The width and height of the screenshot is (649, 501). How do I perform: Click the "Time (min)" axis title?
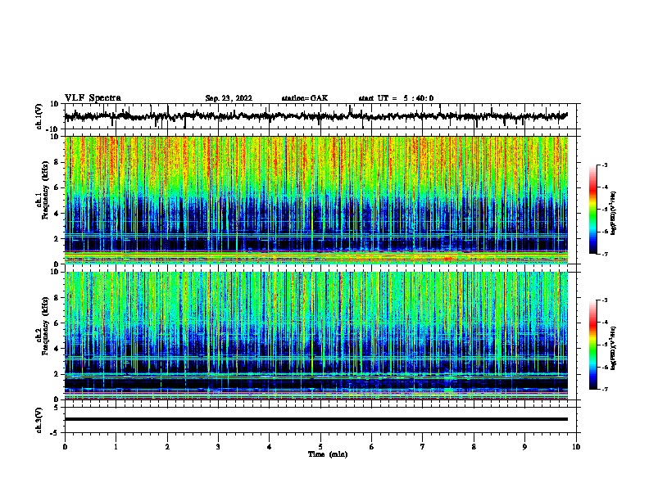coord(328,454)
